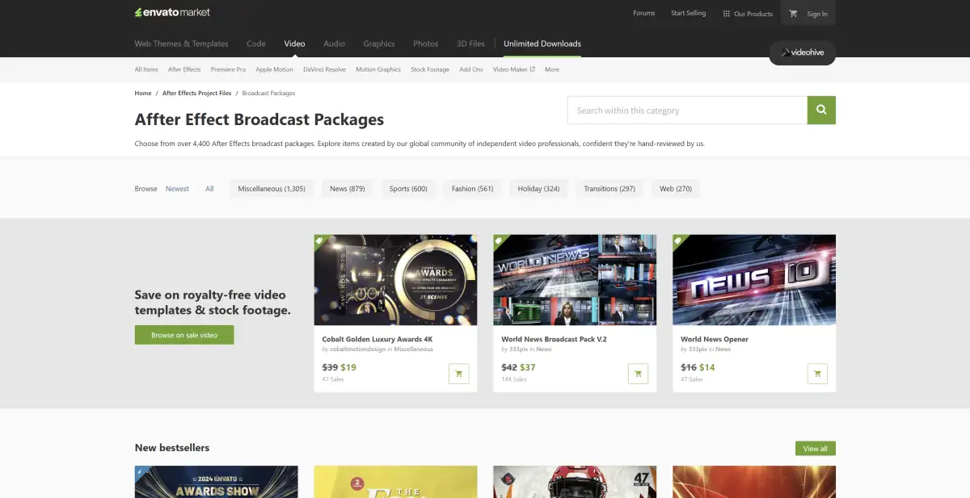Click the 144 Sales count text

513,379
